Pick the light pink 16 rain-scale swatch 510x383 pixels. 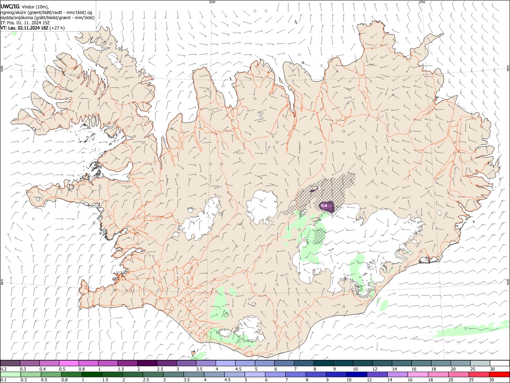pyautogui.click(x=417, y=374)
